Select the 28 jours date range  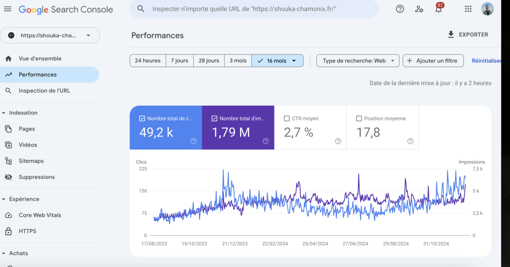(209, 61)
